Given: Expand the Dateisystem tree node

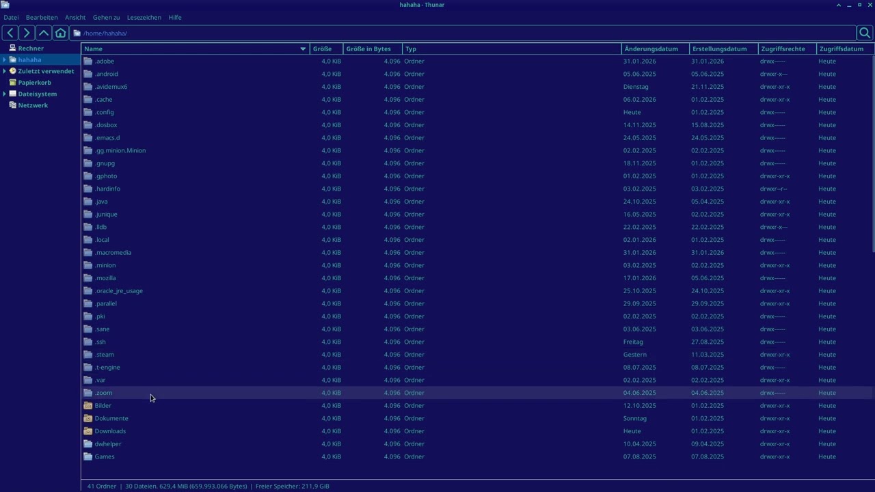Looking at the screenshot, I should (x=4, y=94).
